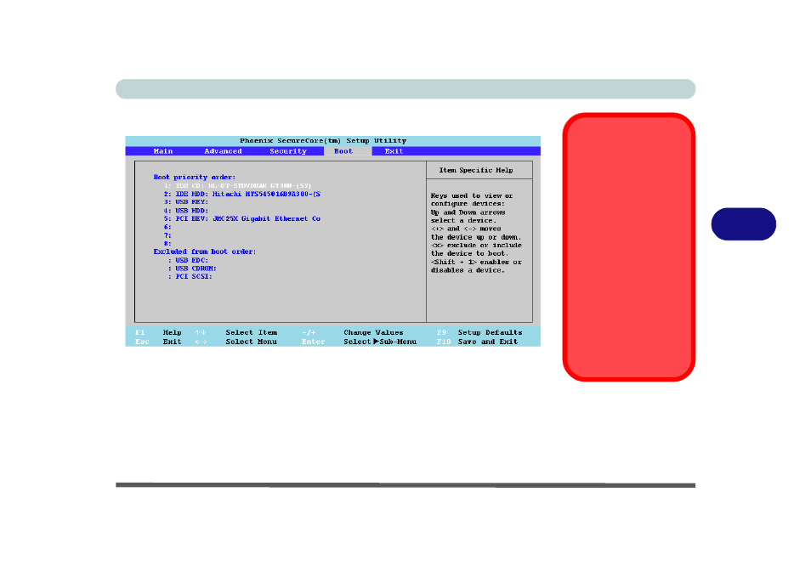Select excluded device USB CDROM

(x=192, y=269)
